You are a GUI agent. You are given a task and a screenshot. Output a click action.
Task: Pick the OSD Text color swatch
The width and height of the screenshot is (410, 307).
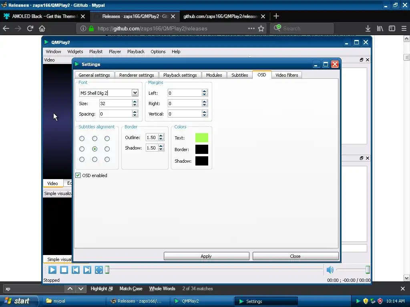(202, 138)
